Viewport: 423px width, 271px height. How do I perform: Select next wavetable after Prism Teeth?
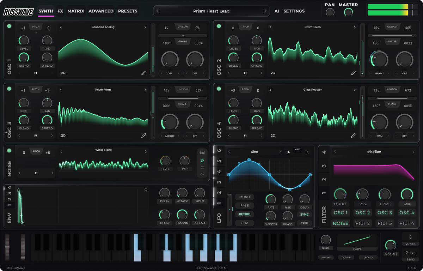click(355, 27)
